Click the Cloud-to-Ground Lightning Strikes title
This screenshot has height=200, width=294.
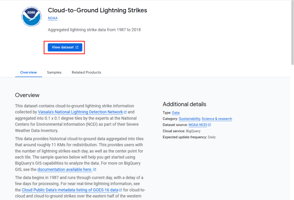[x=97, y=10]
